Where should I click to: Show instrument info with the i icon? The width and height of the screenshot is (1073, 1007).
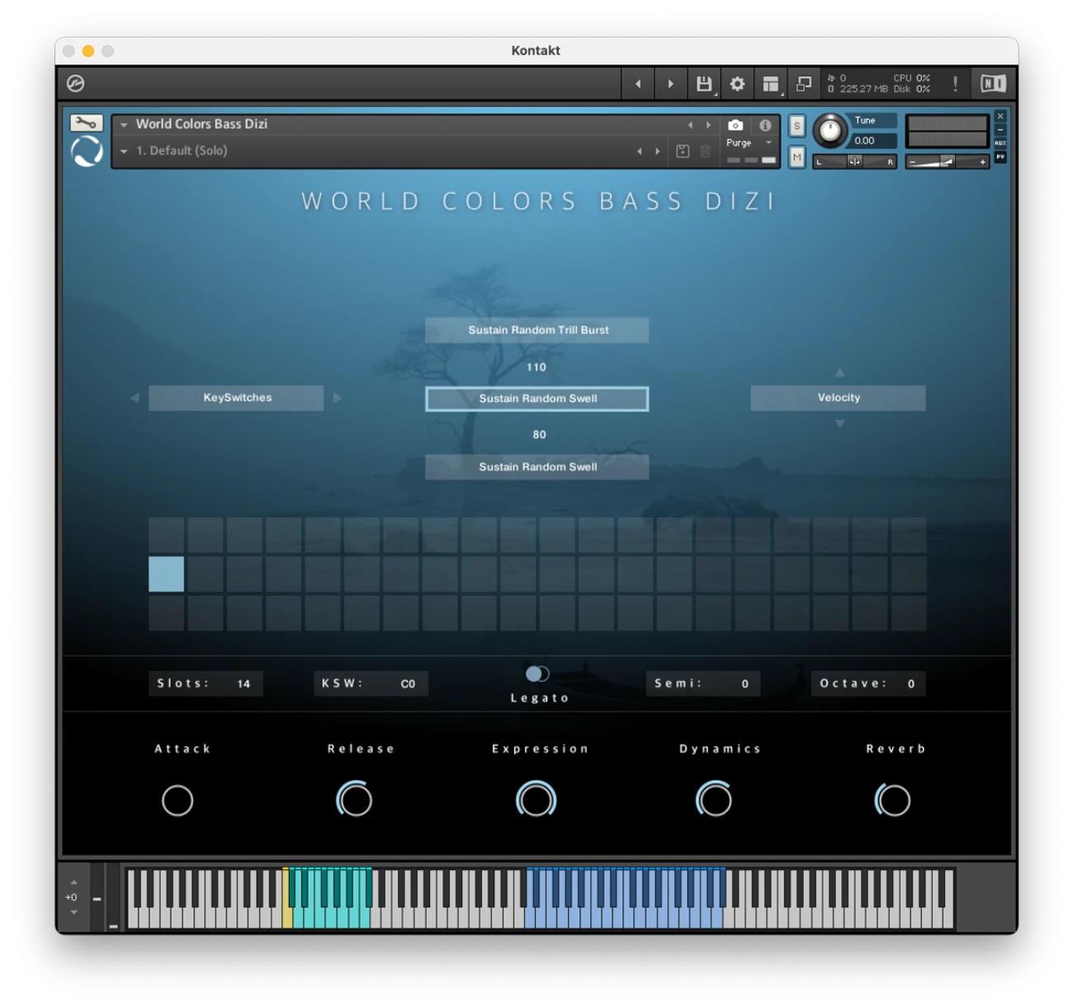(765, 126)
